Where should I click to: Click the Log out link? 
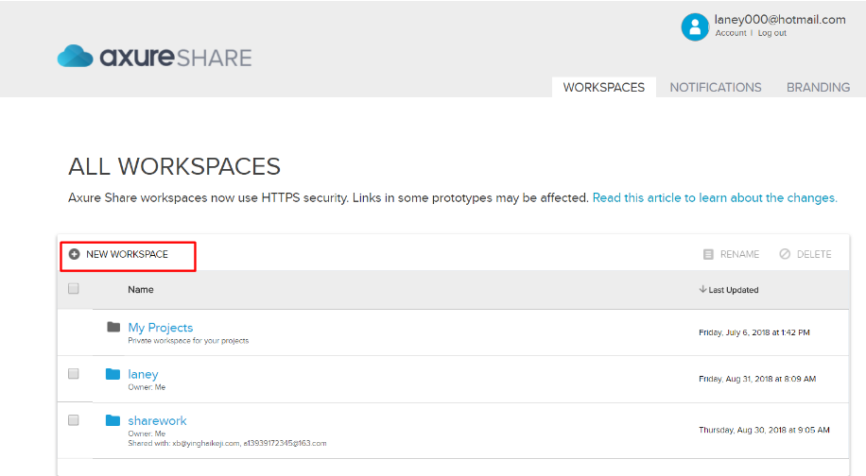coord(771,33)
